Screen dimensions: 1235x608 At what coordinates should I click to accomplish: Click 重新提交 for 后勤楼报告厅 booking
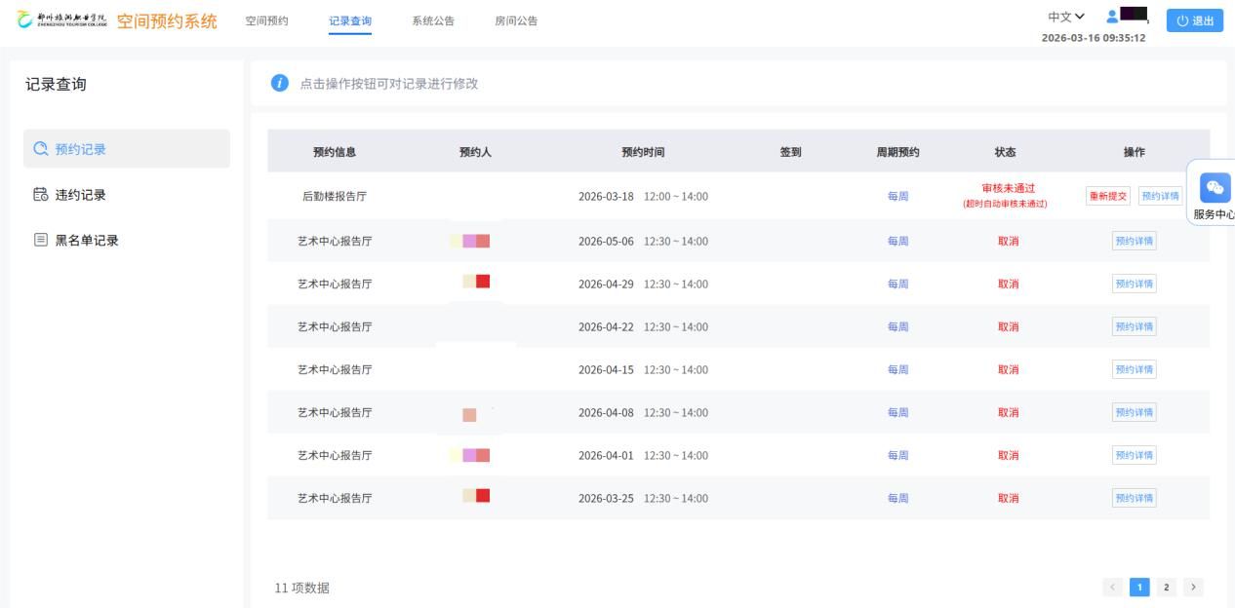click(1107, 196)
